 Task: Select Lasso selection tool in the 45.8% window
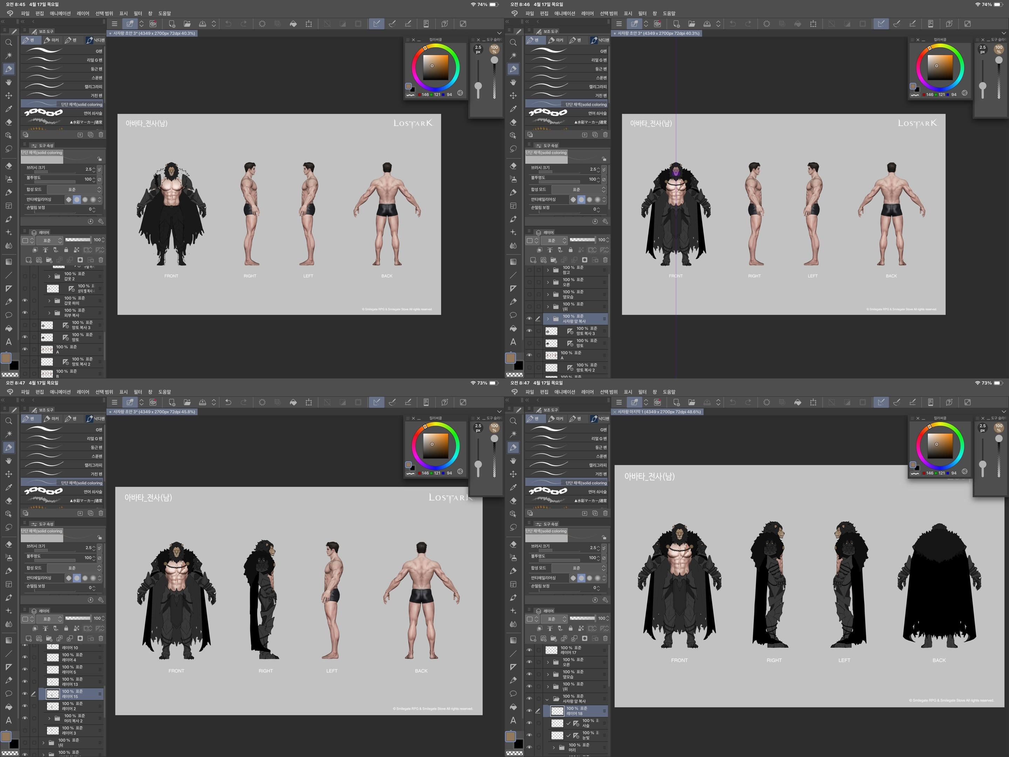point(9,527)
